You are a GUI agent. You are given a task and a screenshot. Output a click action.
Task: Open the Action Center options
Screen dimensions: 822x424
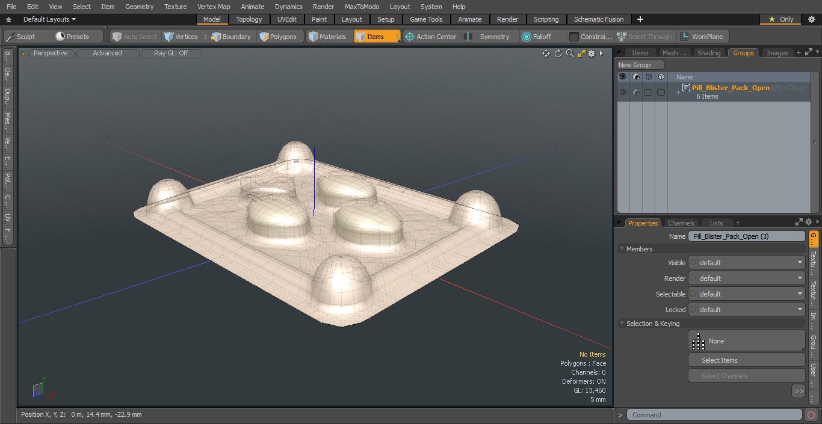pos(430,37)
